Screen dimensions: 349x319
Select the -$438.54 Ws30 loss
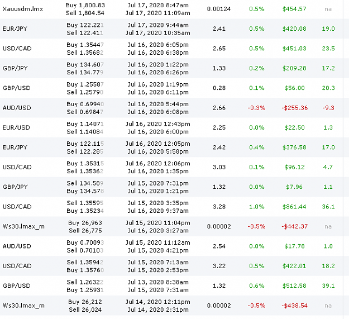click(x=294, y=306)
